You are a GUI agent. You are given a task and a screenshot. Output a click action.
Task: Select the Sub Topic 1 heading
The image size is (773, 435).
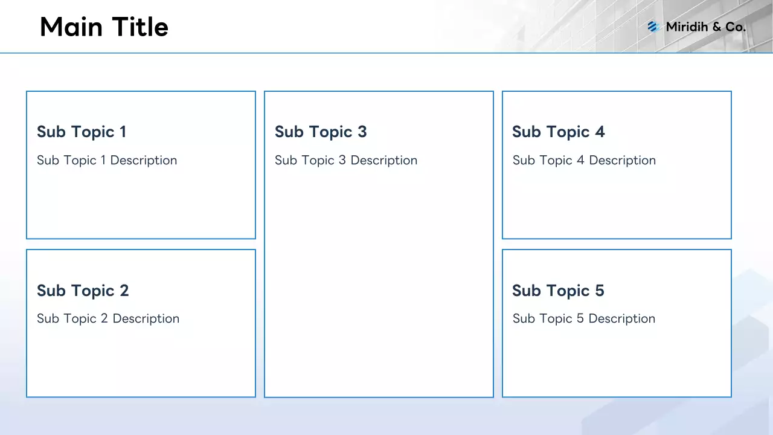tap(82, 132)
